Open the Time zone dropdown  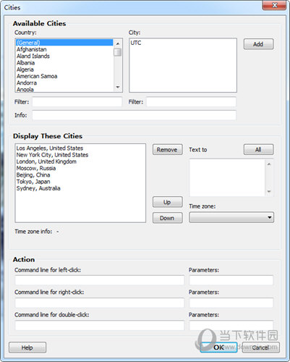pos(231,217)
